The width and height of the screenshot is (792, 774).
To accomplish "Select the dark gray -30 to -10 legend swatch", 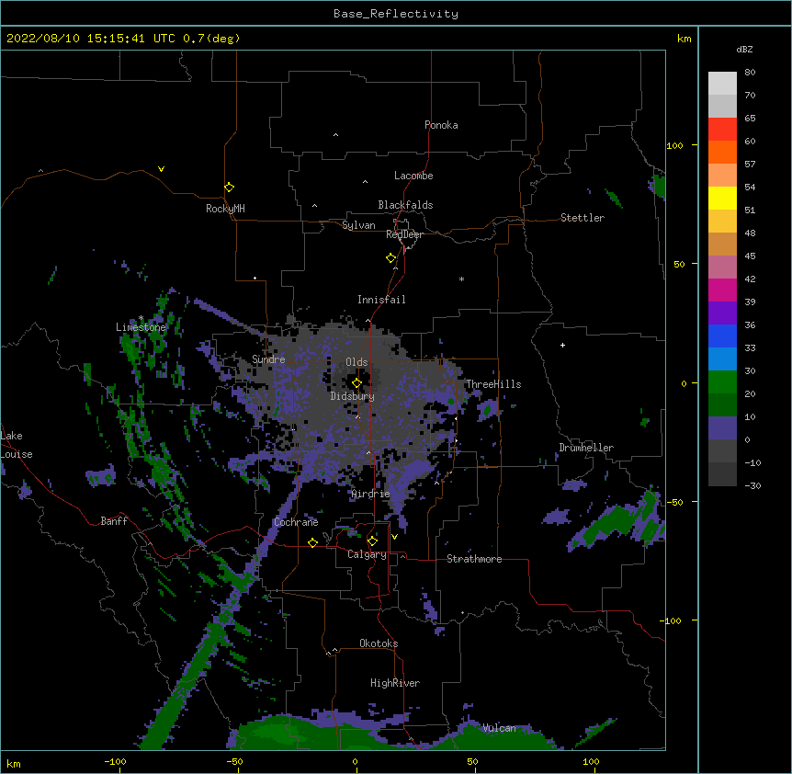I will click(x=722, y=474).
